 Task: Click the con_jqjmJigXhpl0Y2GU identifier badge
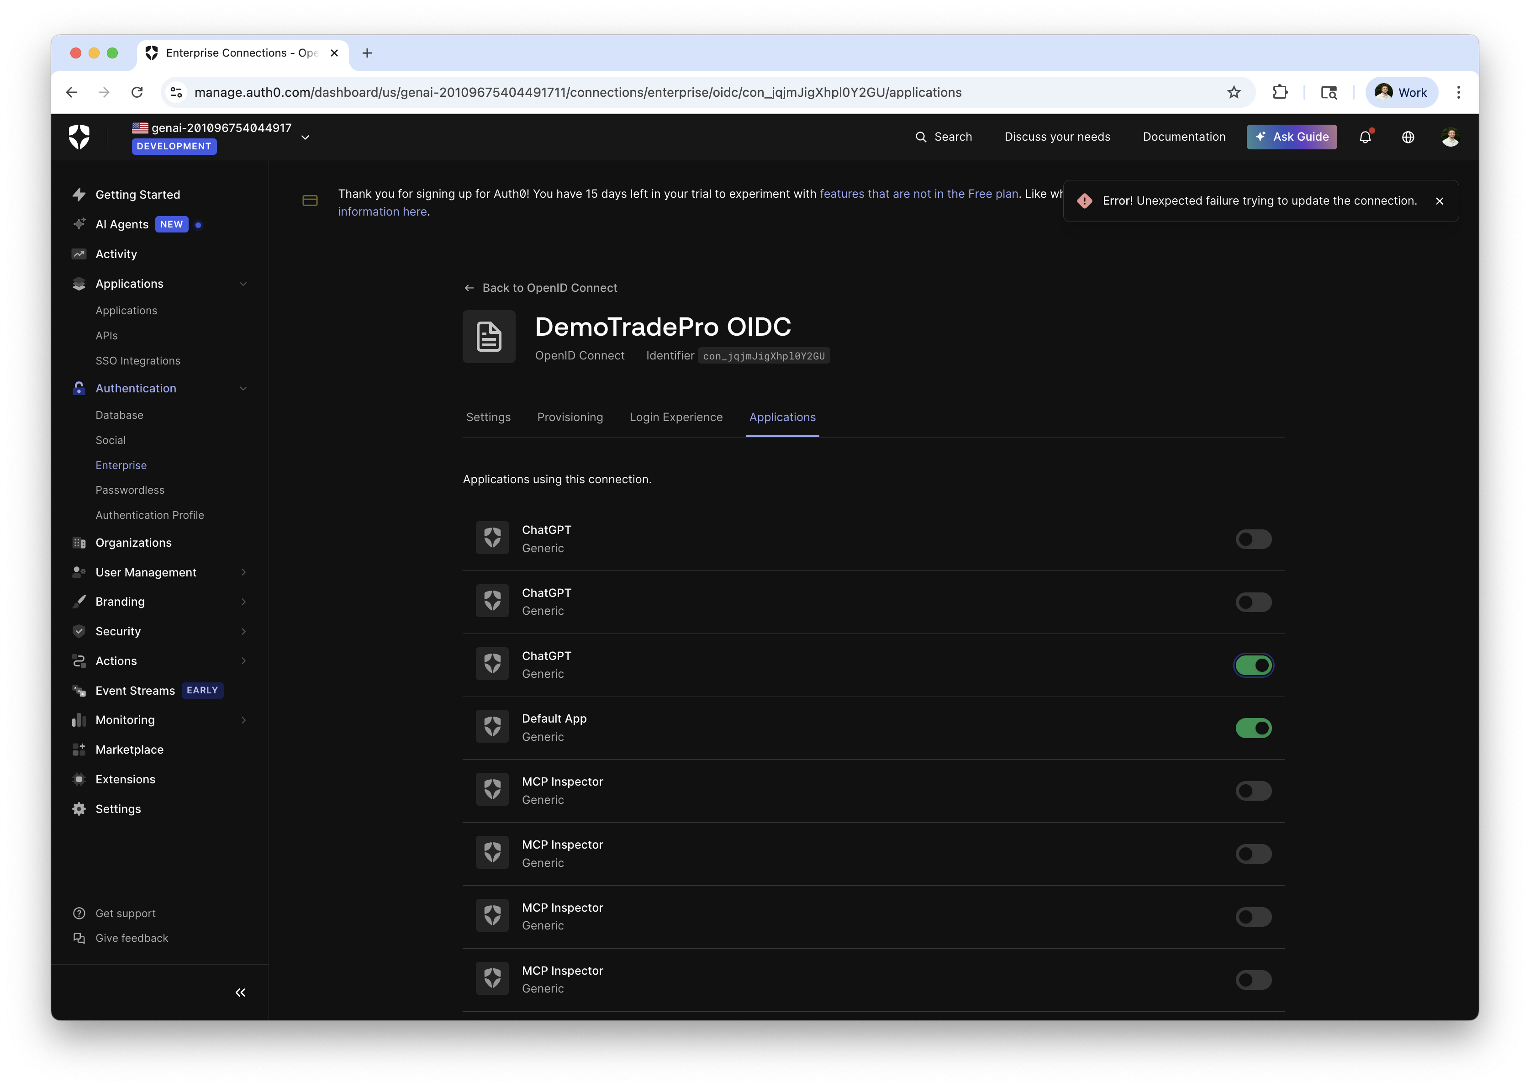click(x=763, y=356)
